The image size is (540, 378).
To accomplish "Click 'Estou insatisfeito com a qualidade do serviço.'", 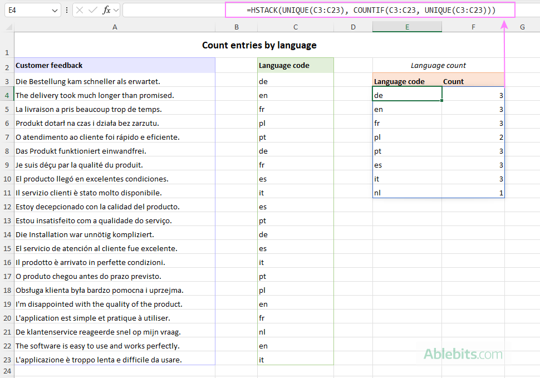I will (x=94, y=220).
